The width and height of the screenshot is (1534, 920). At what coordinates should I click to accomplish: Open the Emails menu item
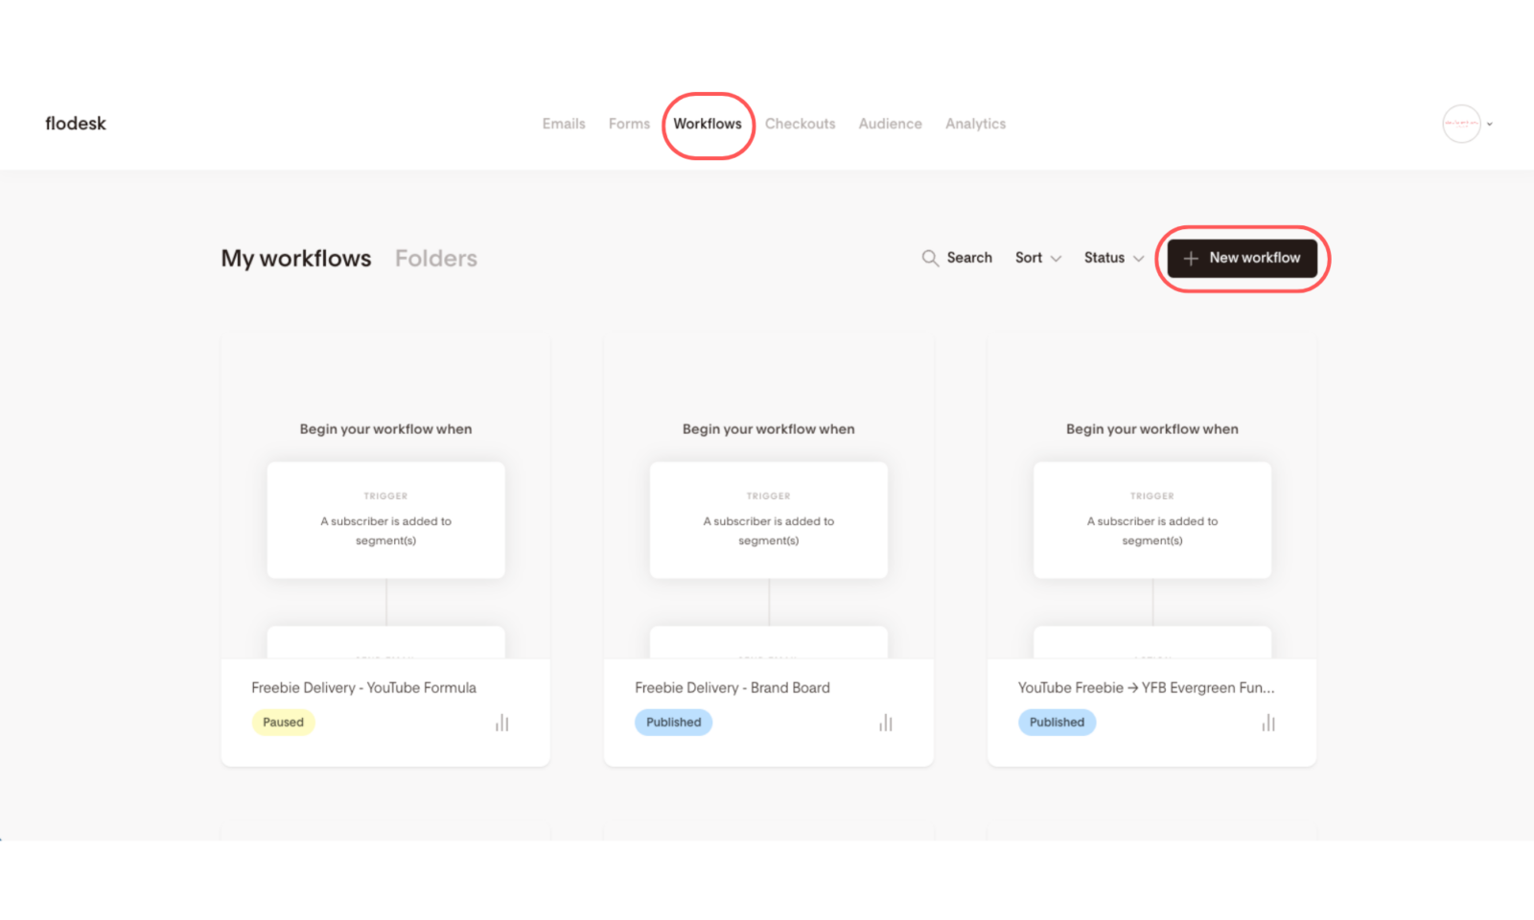(x=564, y=124)
